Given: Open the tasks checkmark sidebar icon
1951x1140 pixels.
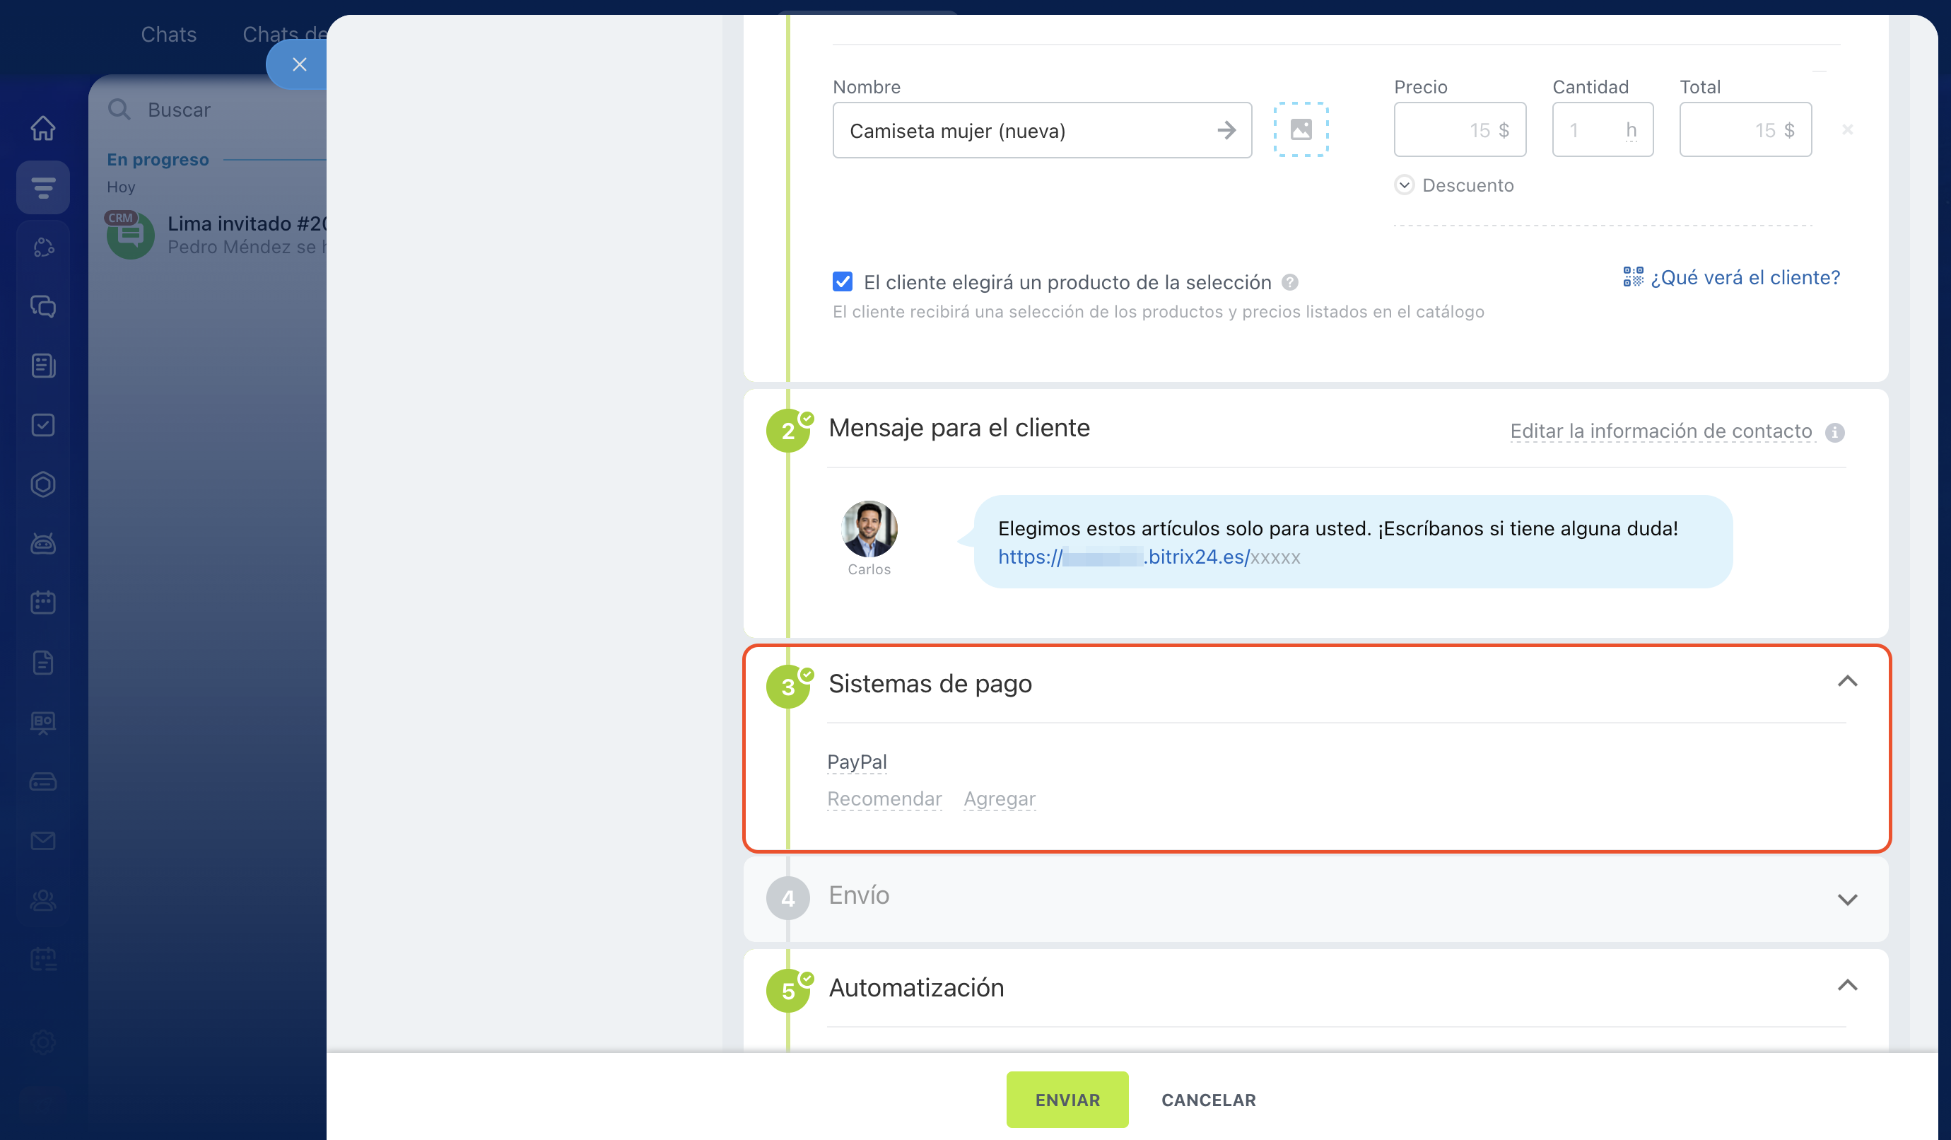Looking at the screenshot, I should [43, 424].
